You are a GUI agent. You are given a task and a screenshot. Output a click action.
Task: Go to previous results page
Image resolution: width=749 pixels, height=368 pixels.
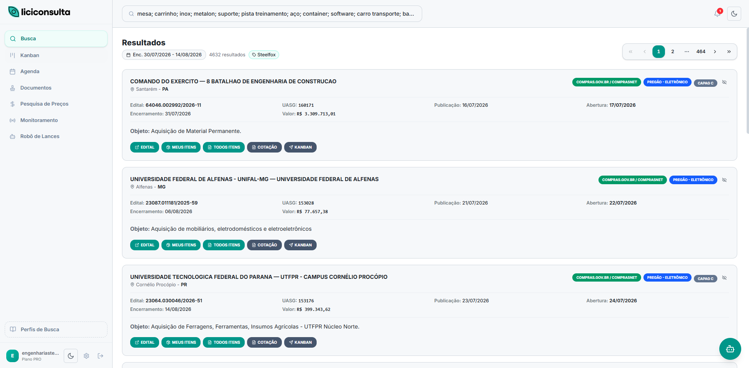645,52
